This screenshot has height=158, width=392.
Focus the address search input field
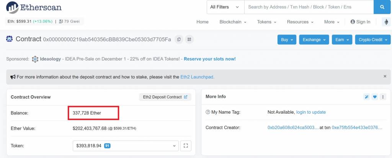point(308,7)
